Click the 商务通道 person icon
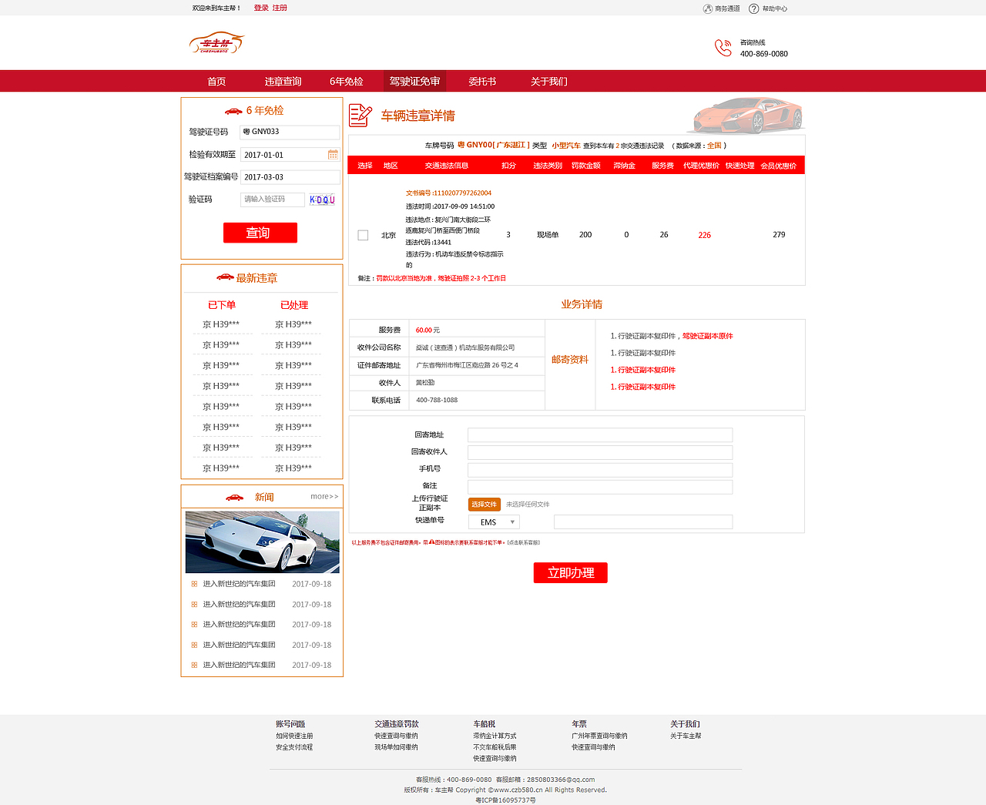986x805 pixels. point(708,8)
